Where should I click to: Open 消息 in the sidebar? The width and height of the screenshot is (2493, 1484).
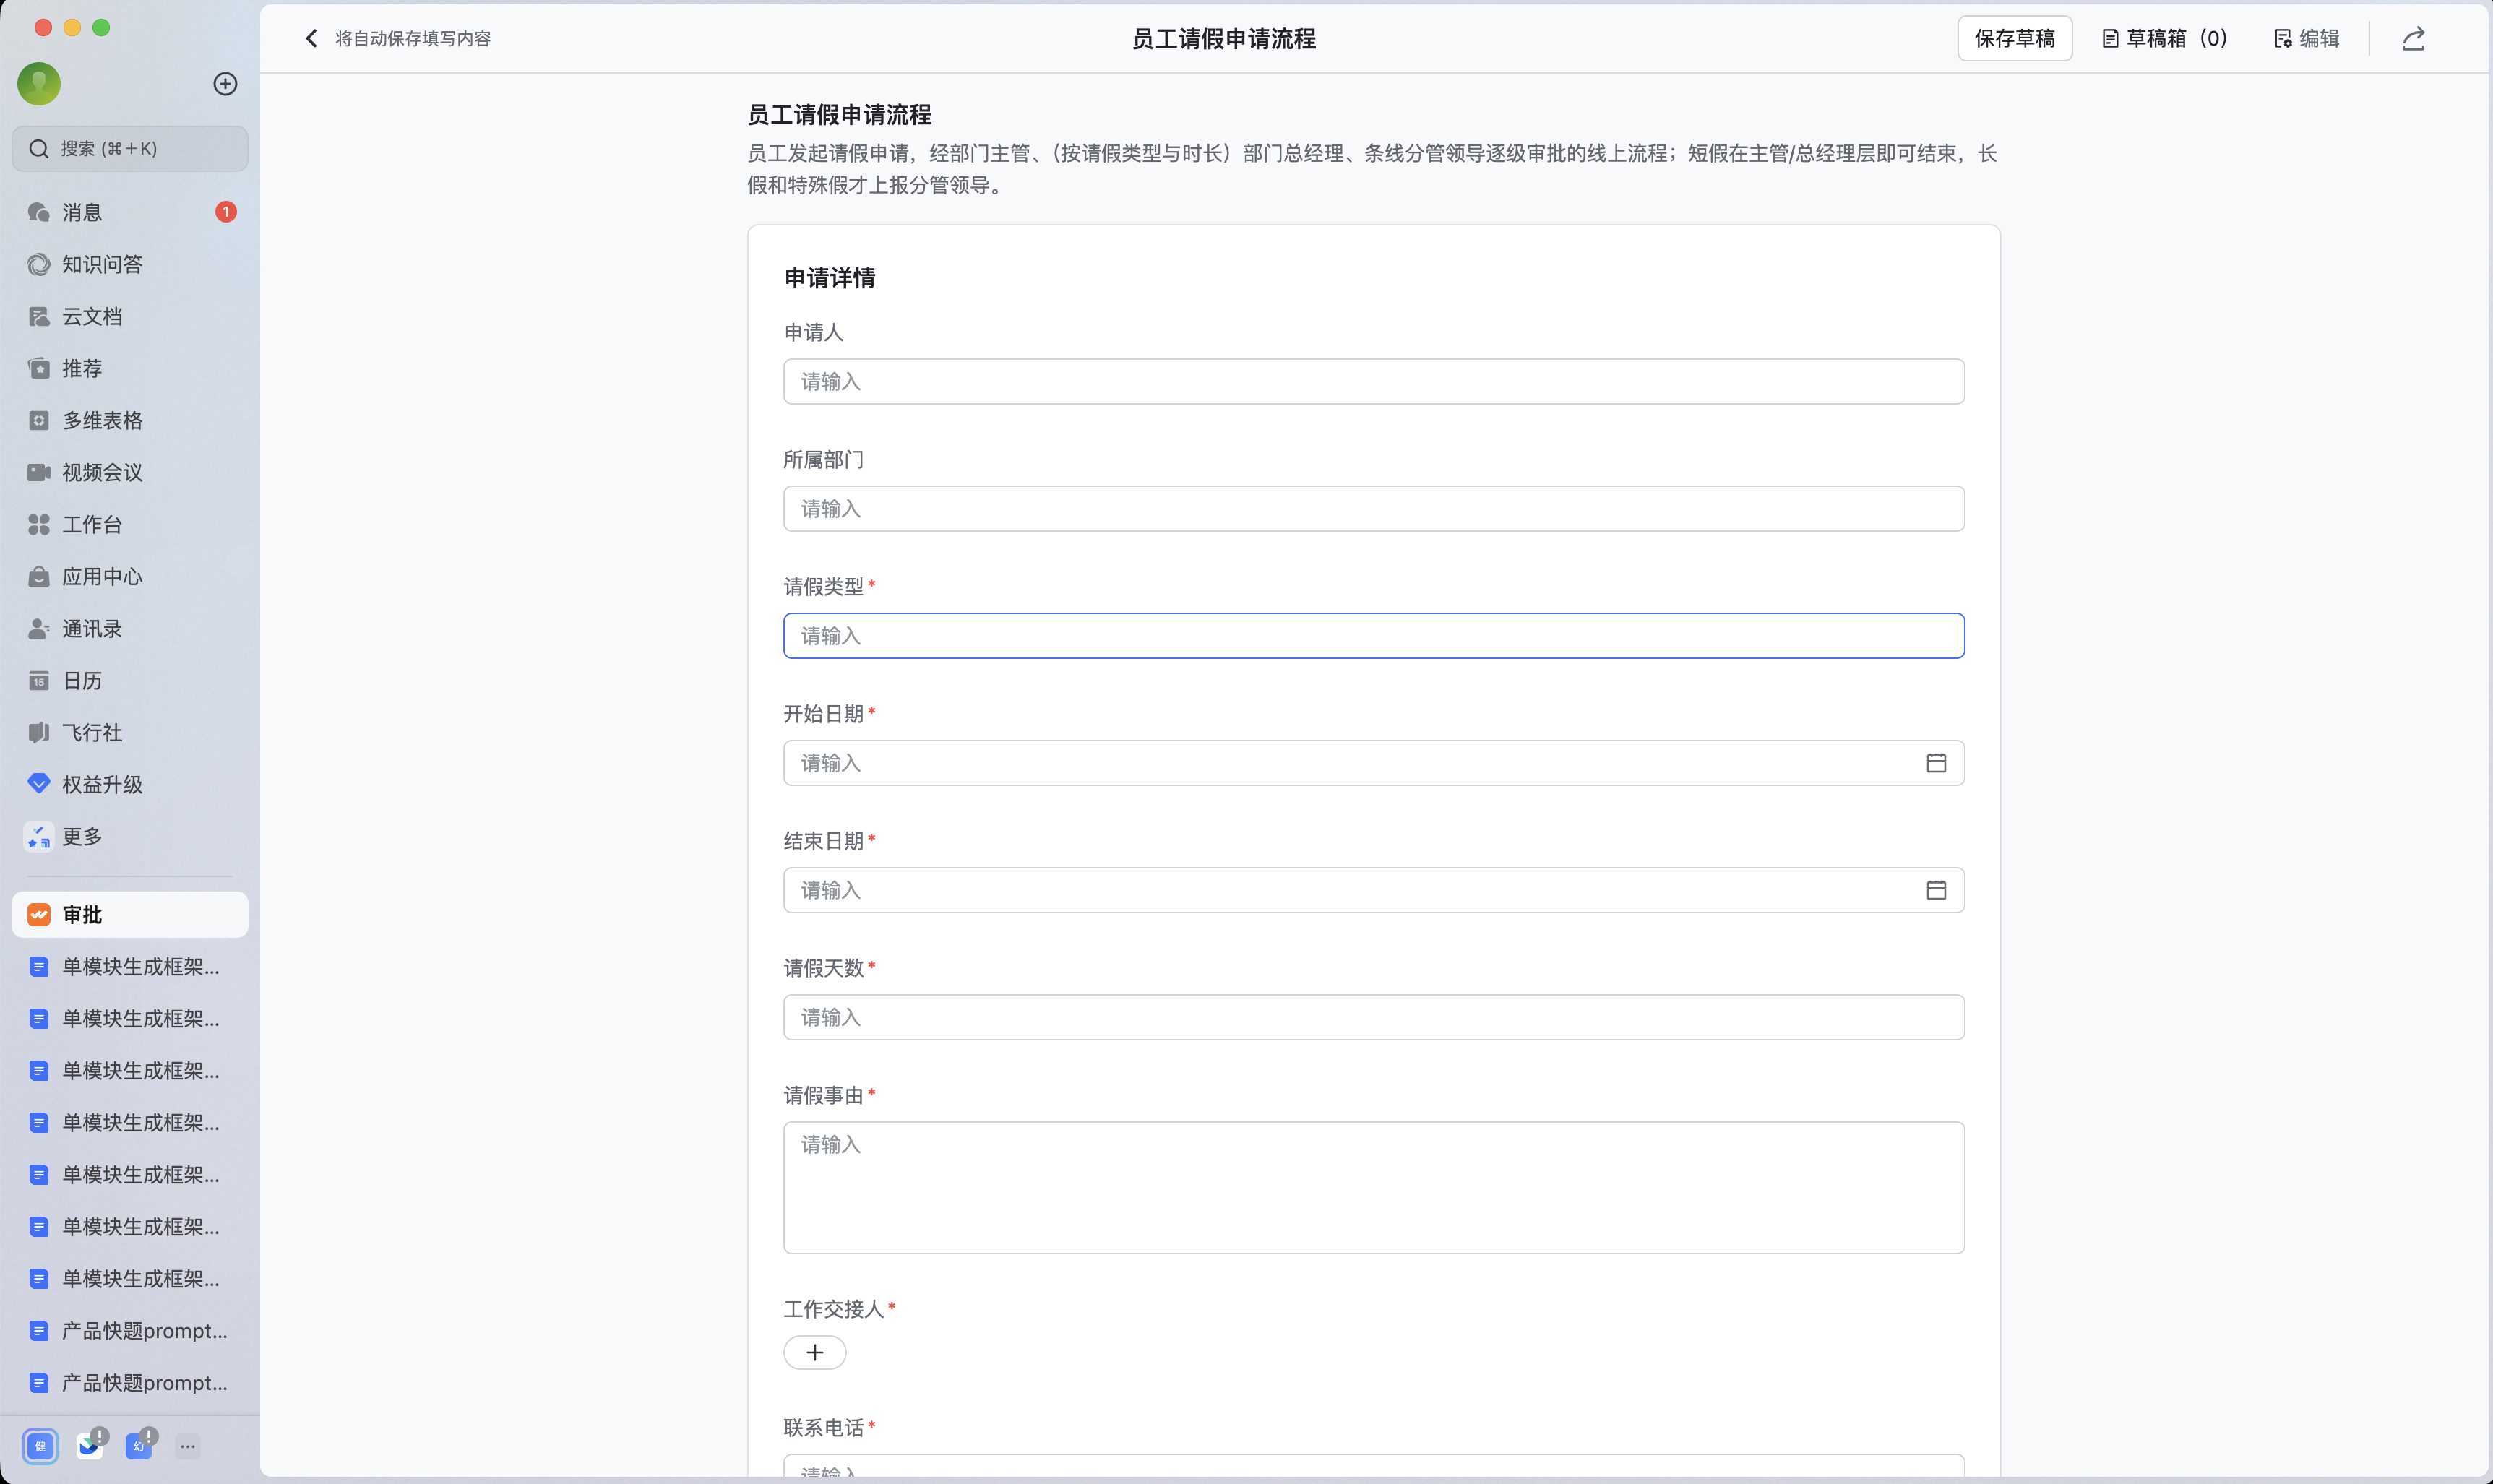[x=130, y=212]
